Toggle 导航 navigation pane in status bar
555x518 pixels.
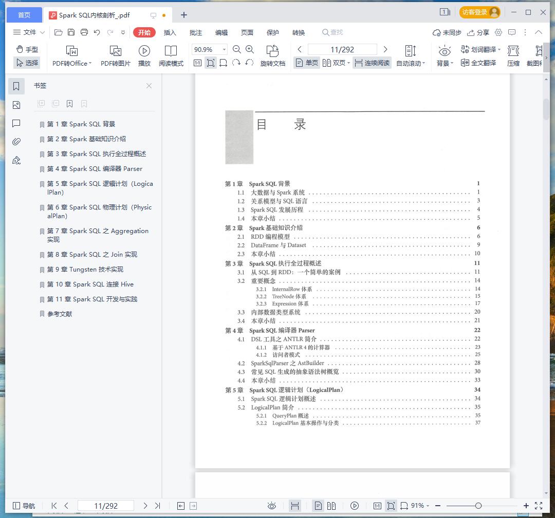pyautogui.click(x=24, y=506)
